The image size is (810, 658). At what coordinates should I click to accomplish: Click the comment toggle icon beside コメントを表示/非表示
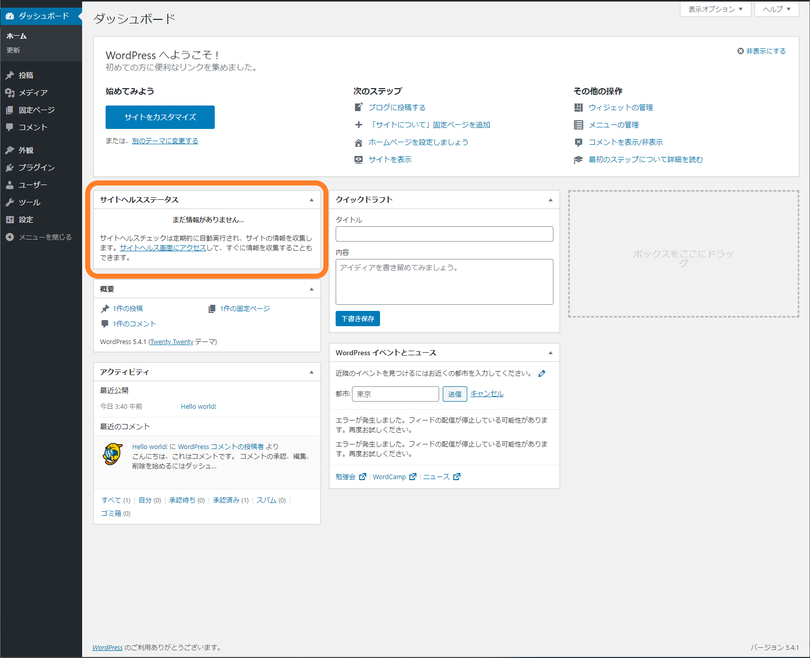pos(578,142)
